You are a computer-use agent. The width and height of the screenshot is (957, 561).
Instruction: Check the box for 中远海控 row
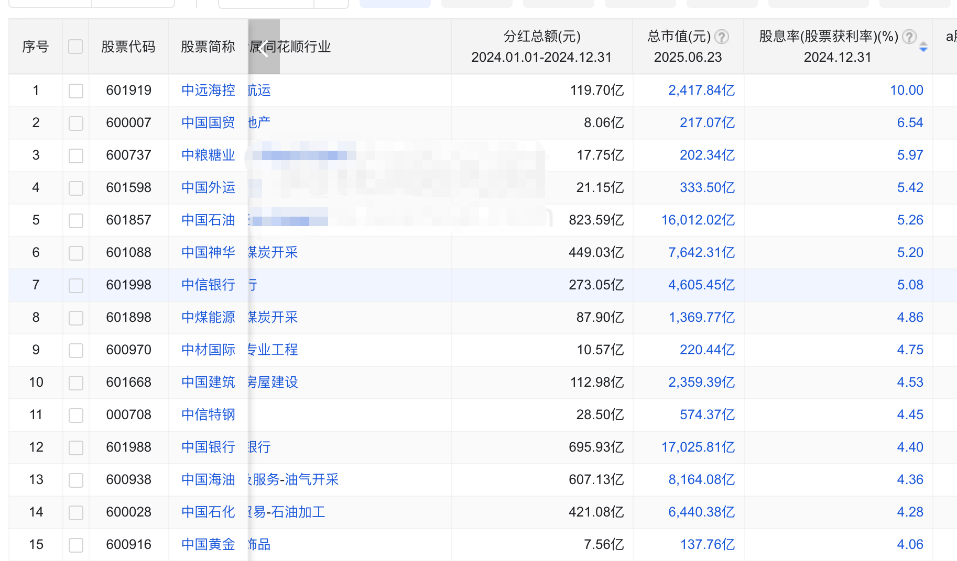pos(76,91)
